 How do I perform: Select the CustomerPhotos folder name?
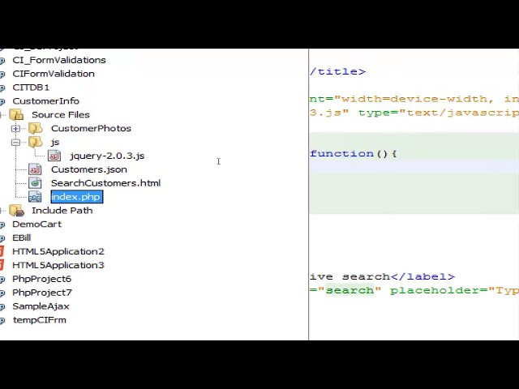[x=91, y=128]
